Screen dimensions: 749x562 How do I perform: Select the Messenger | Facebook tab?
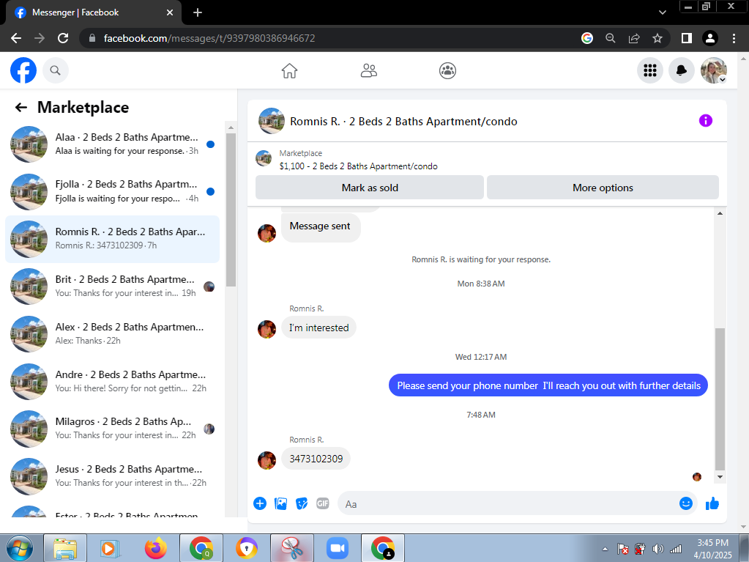(93, 12)
